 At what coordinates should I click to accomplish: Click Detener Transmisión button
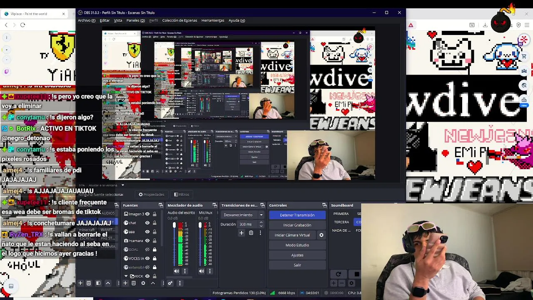(x=297, y=215)
